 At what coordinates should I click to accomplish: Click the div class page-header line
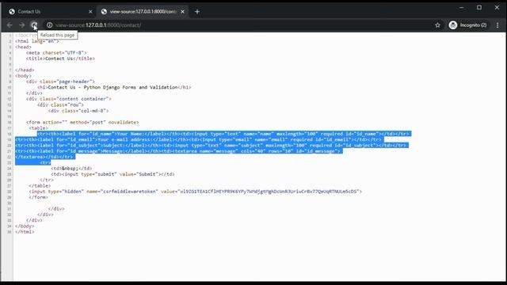click(60, 82)
